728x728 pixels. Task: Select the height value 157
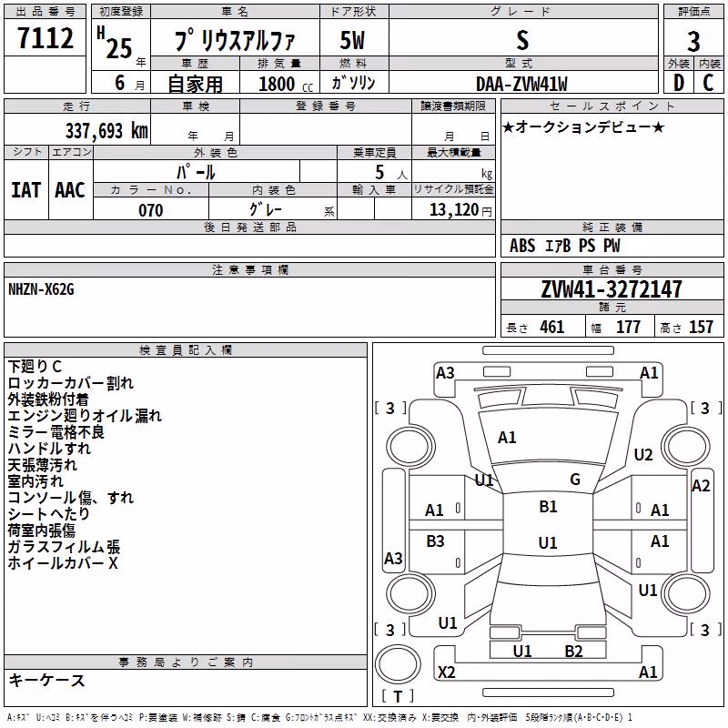(701, 327)
